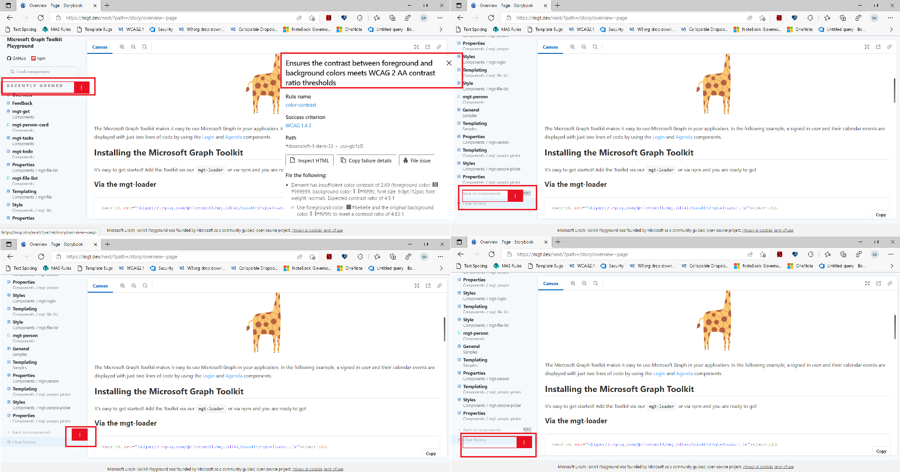Show hidden favorites with the overflow chevron
900x472 pixels.
point(441,29)
